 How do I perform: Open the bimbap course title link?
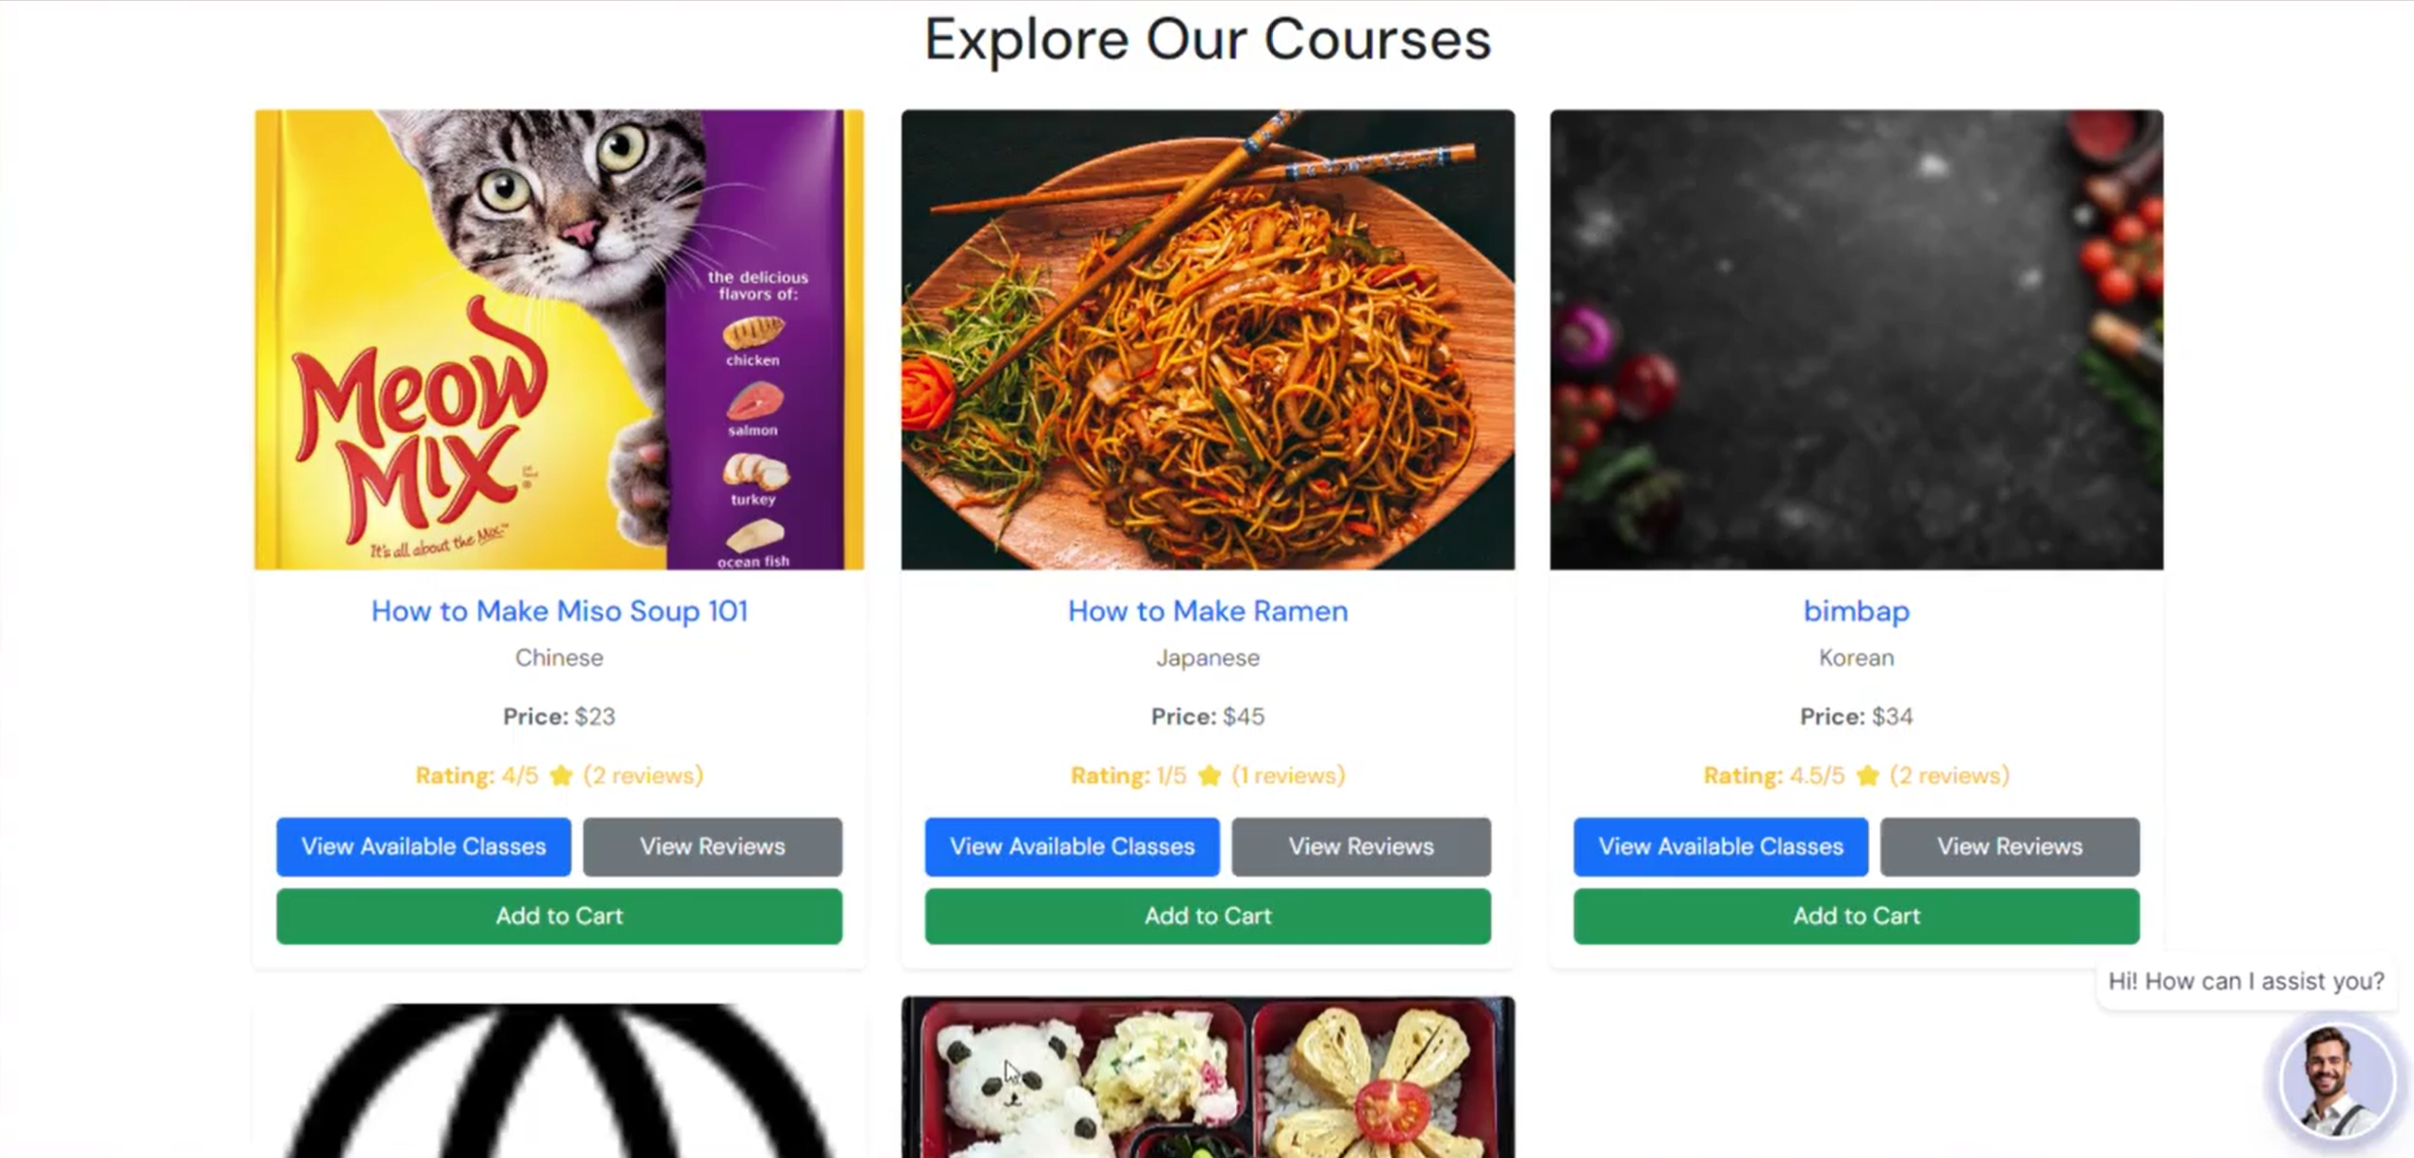tap(1856, 611)
